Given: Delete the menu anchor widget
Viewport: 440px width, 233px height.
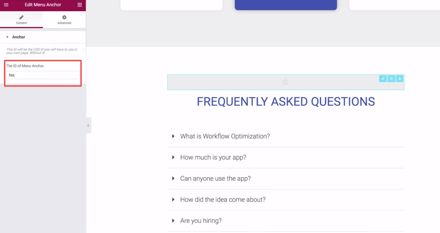Looking at the screenshot, I should coord(400,78).
